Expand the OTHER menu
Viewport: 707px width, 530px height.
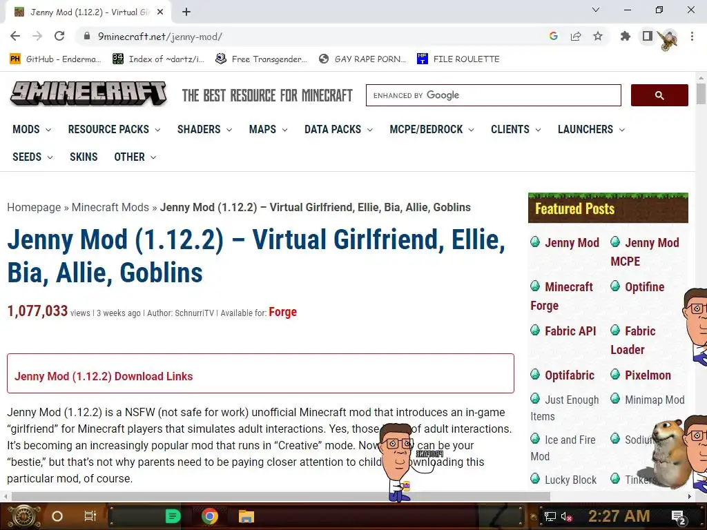135,157
